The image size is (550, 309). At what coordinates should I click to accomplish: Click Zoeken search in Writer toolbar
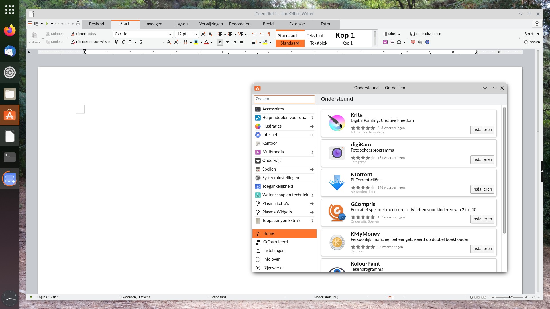click(532, 42)
